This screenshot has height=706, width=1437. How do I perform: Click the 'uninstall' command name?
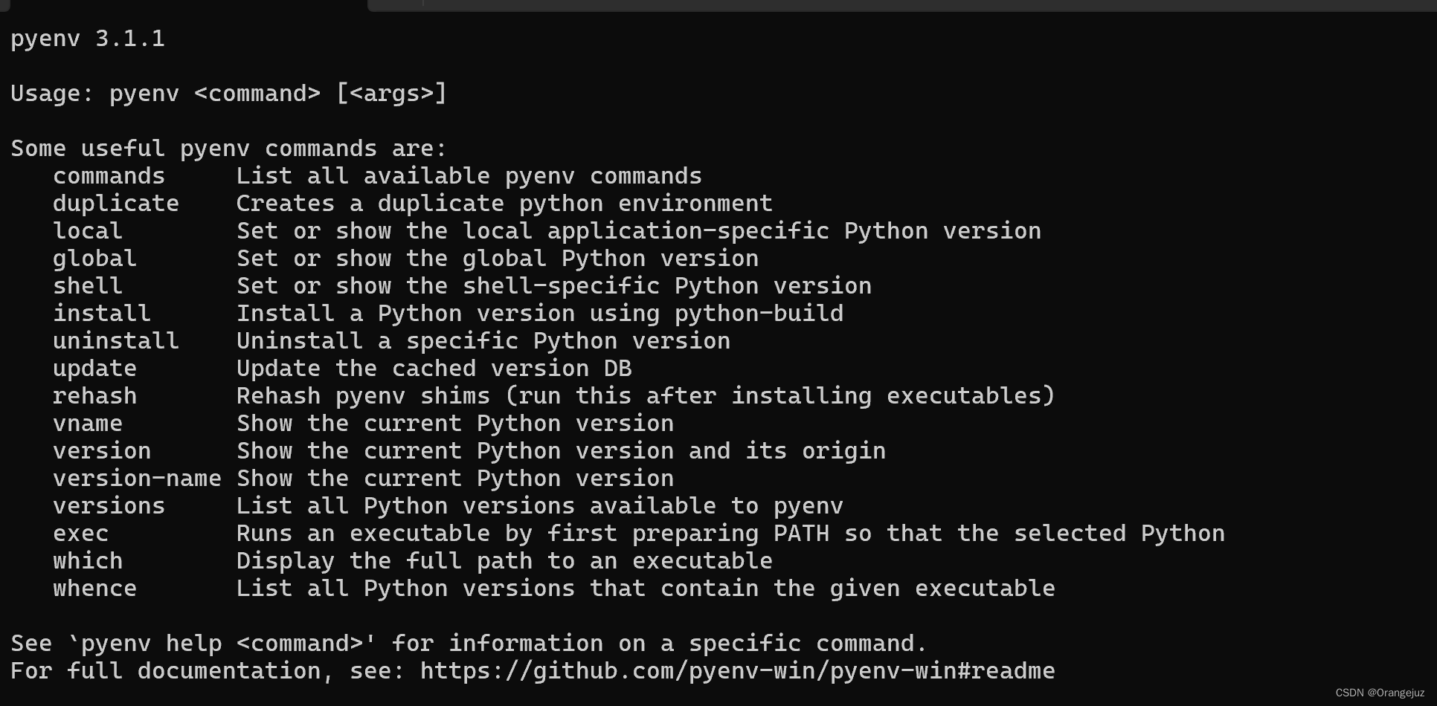[116, 341]
